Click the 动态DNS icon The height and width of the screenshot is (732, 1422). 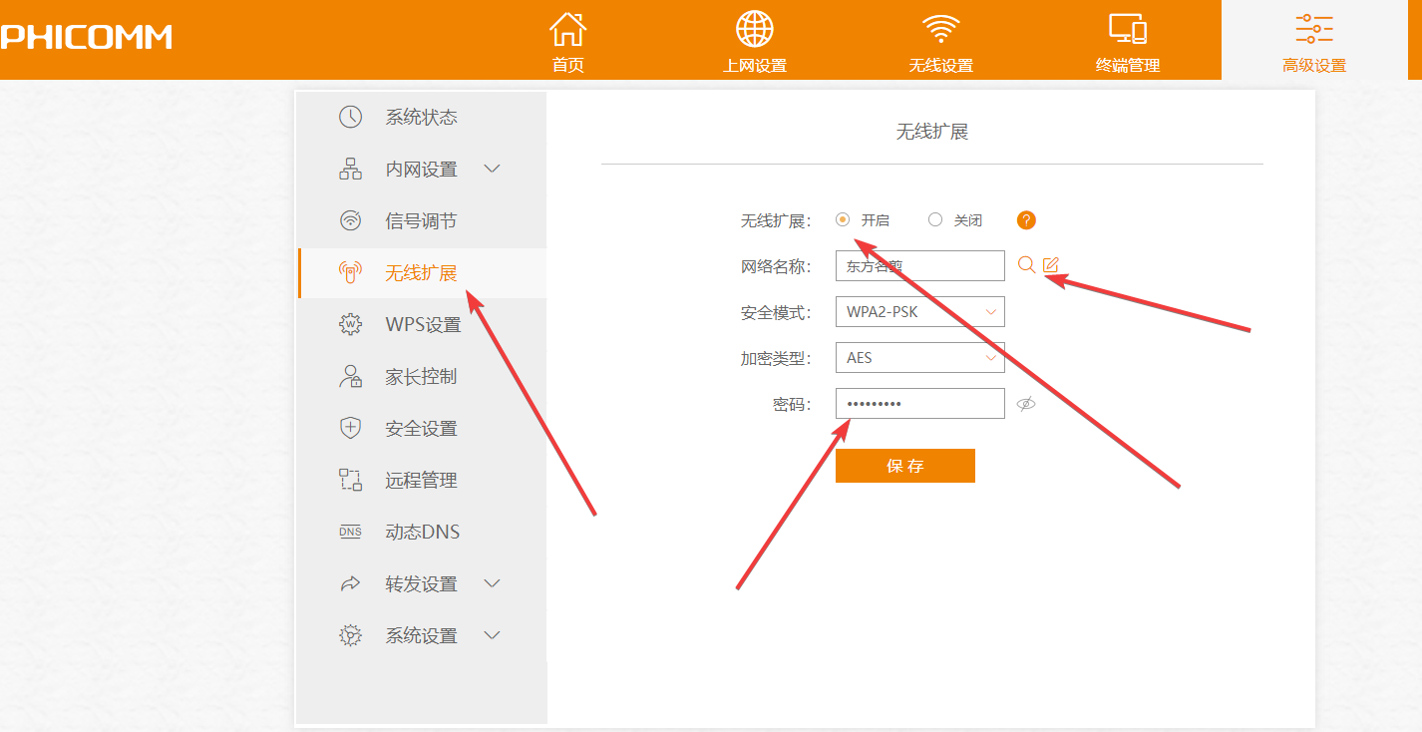pyautogui.click(x=350, y=532)
